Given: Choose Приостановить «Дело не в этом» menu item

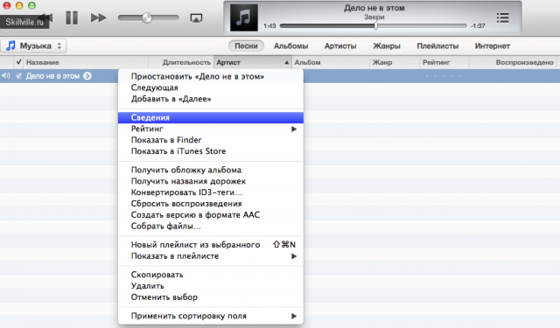Looking at the screenshot, I should point(211,76).
